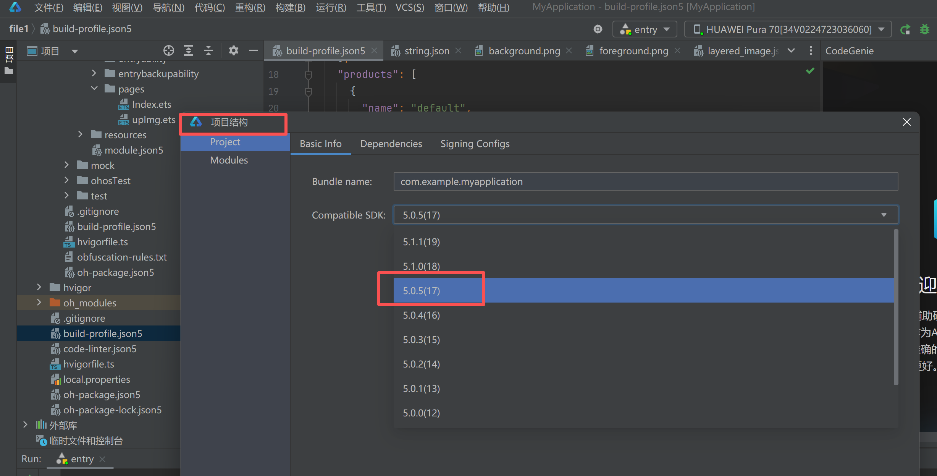The height and width of the screenshot is (476, 937).
Task: Expand the ohosTest folder
Action: click(66, 180)
